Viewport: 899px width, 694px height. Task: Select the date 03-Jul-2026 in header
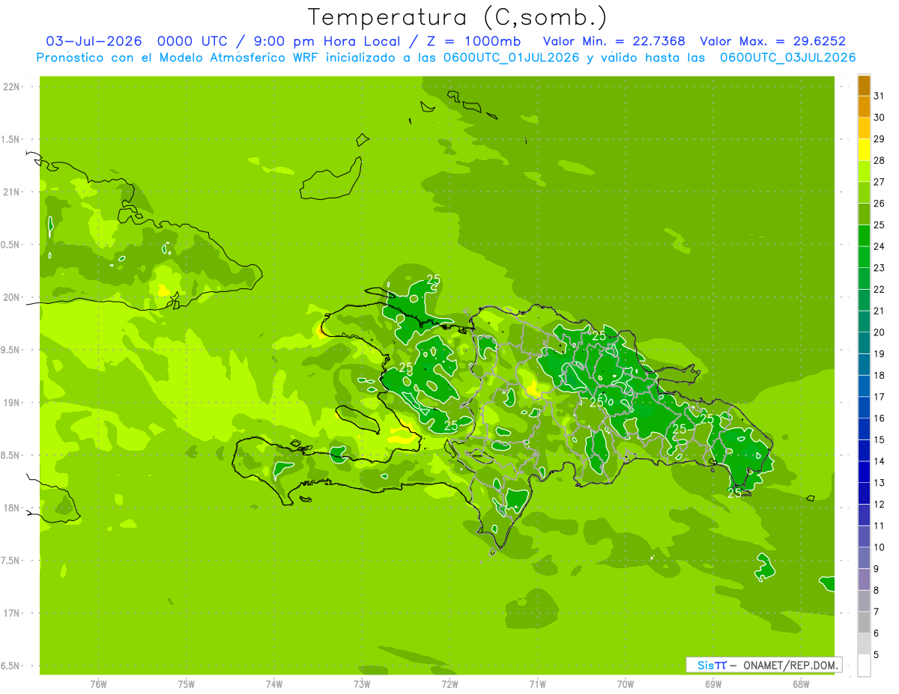click(x=94, y=41)
